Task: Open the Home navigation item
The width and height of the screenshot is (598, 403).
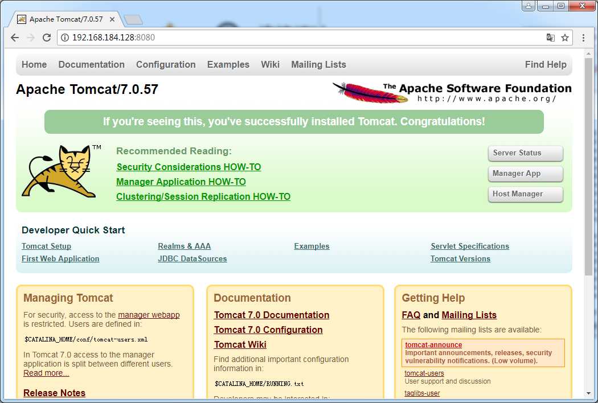Action: click(34, 64)
